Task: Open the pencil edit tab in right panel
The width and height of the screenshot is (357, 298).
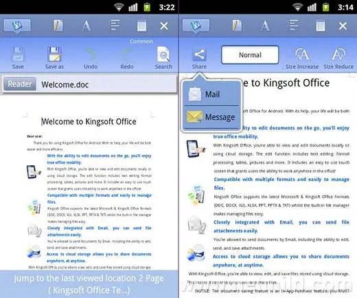Action: (x=237, y=25)
